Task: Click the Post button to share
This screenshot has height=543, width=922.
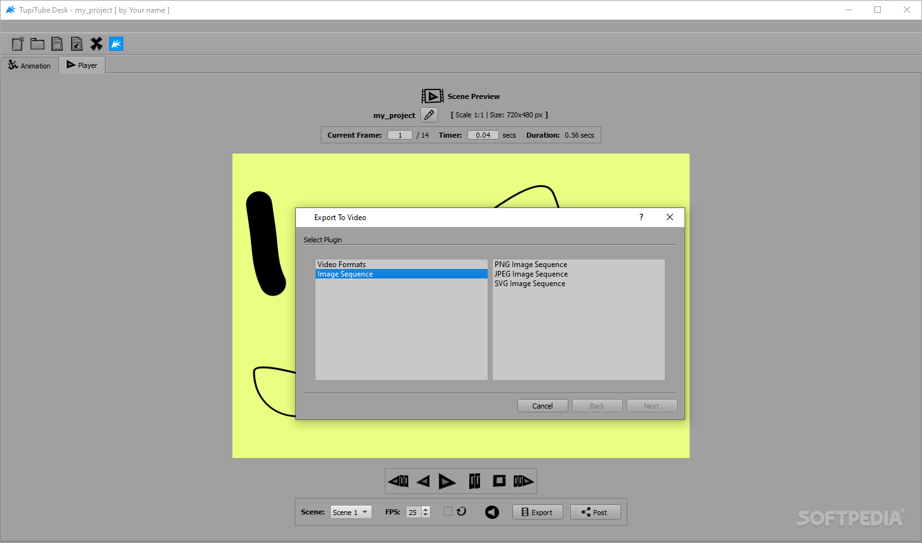Action: coord(595,512)
